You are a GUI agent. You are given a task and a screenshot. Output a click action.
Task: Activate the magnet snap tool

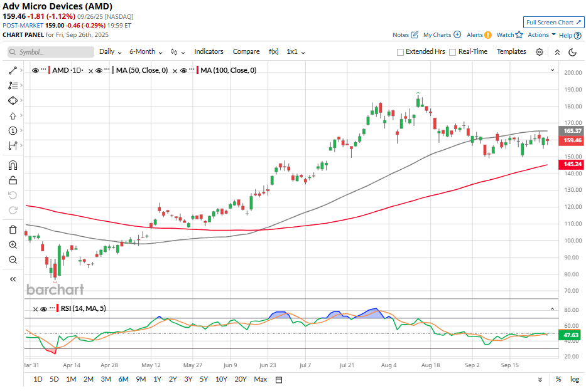(13, 165)
